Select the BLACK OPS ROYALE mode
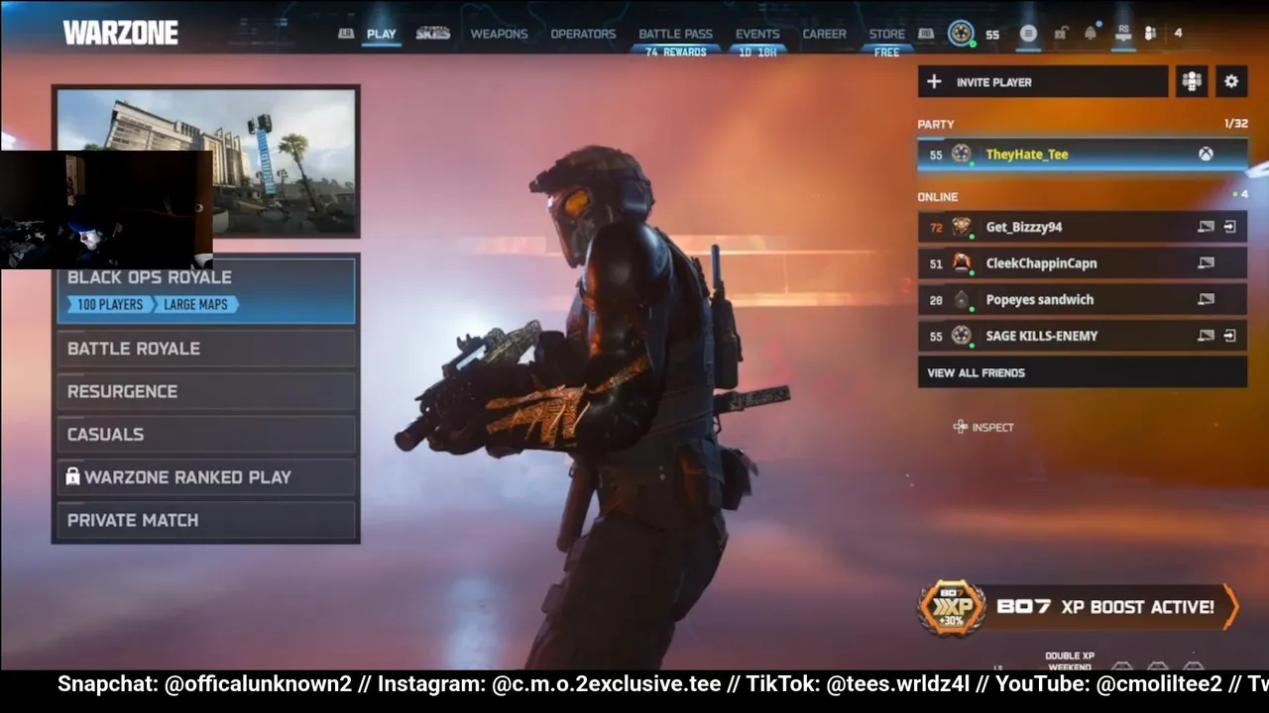Screen dimensions: 1269x713 (205, 290)
